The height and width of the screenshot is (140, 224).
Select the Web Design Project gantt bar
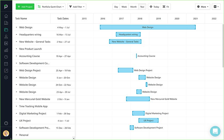(x=126, y=70)
